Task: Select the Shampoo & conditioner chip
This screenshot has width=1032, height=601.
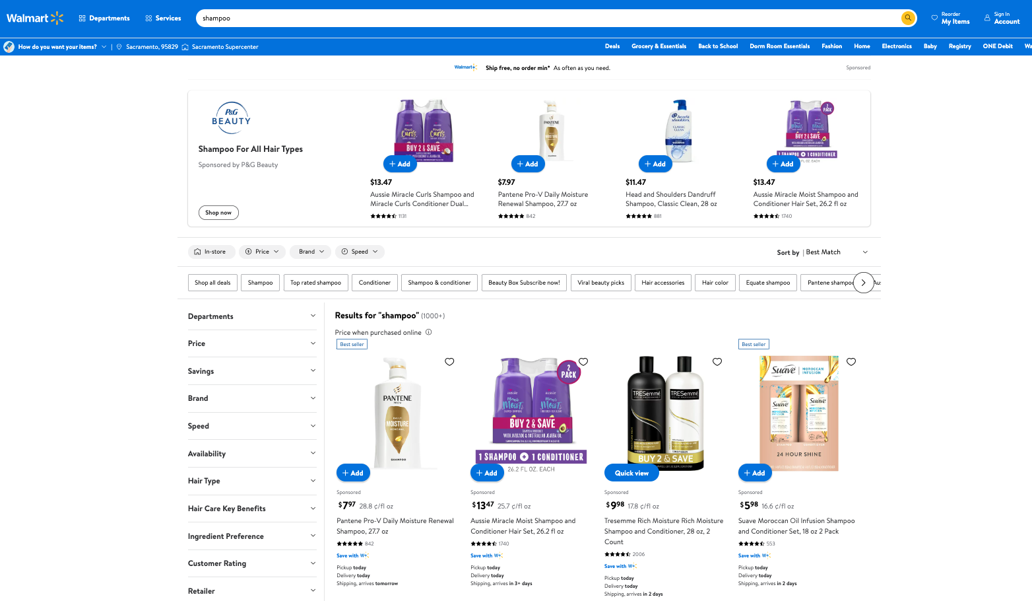Action: click(439, 283)
